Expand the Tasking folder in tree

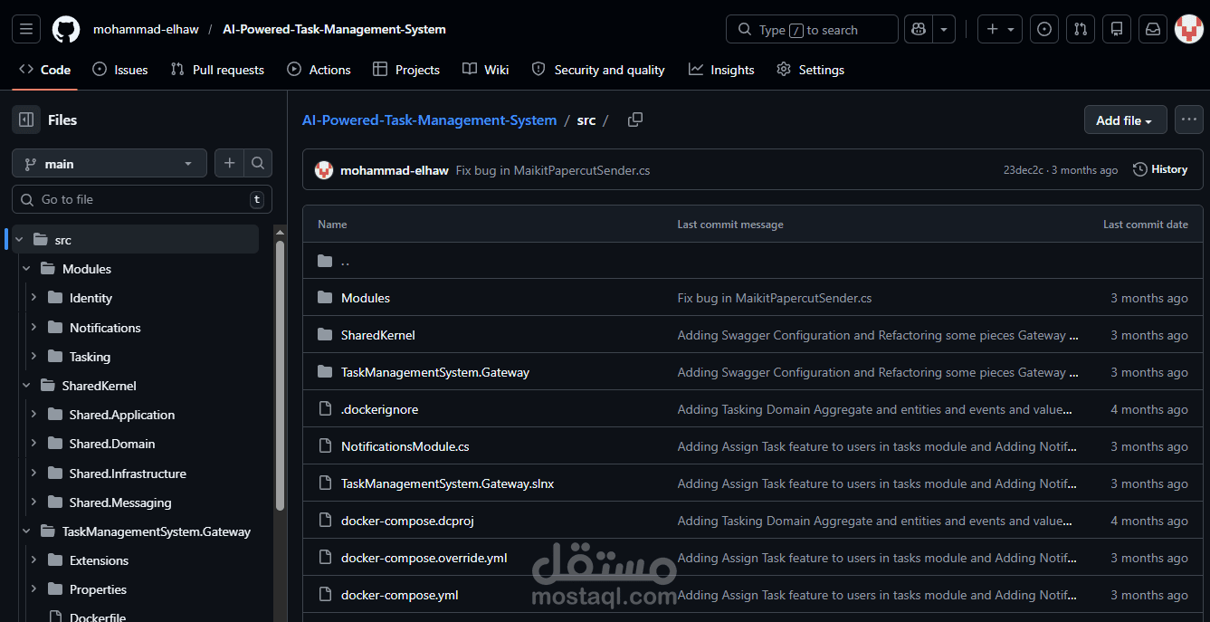point(33,357)
